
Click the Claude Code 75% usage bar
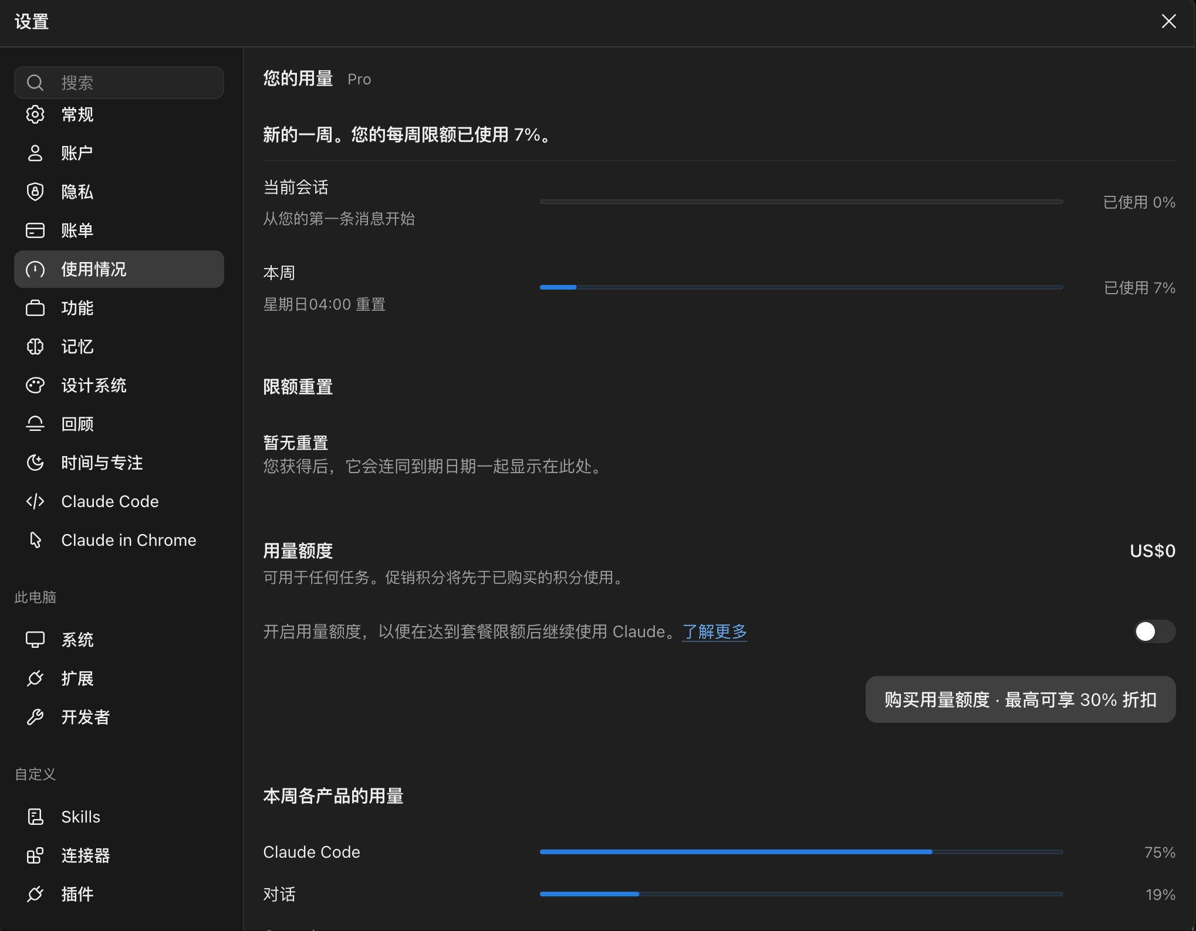(801, 852)
